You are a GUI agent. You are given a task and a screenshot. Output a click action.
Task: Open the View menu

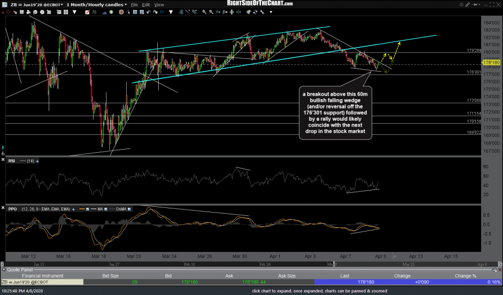[x=159, y=4]
